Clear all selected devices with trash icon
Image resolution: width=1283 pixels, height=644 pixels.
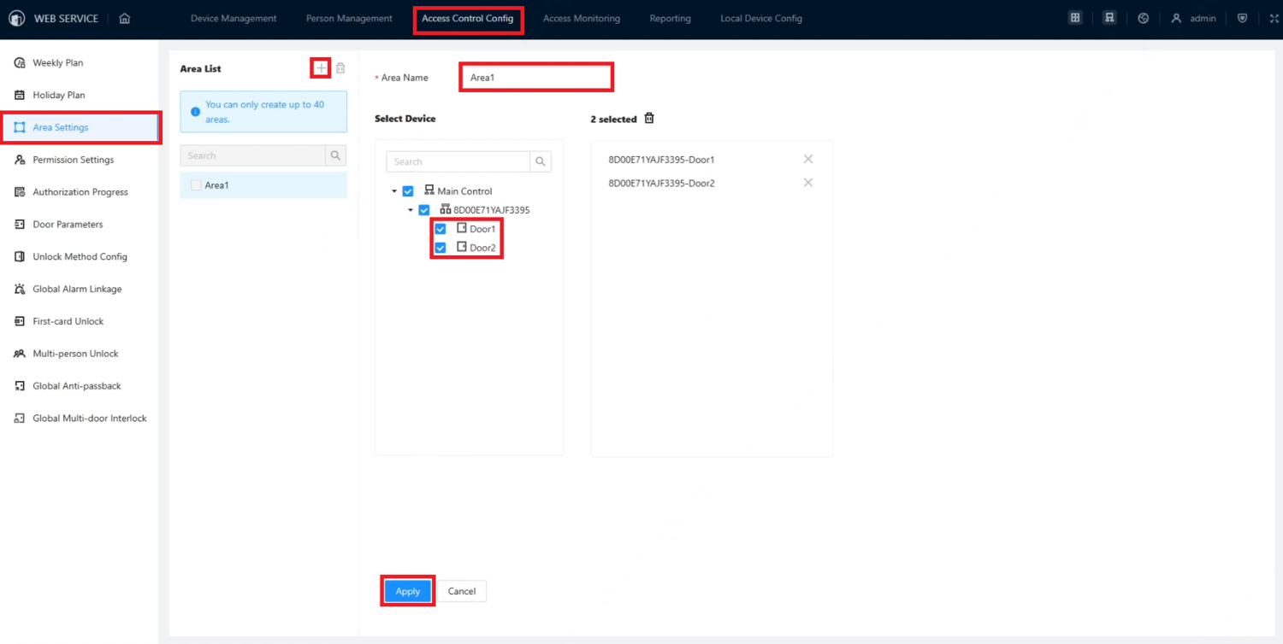click(649, 119)
